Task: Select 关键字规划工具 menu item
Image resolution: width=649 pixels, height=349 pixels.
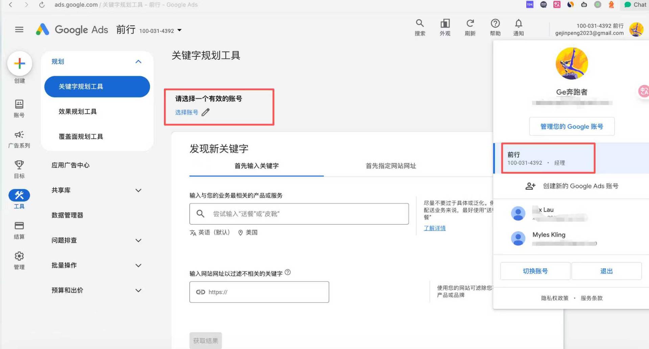Action: [97, 87]
